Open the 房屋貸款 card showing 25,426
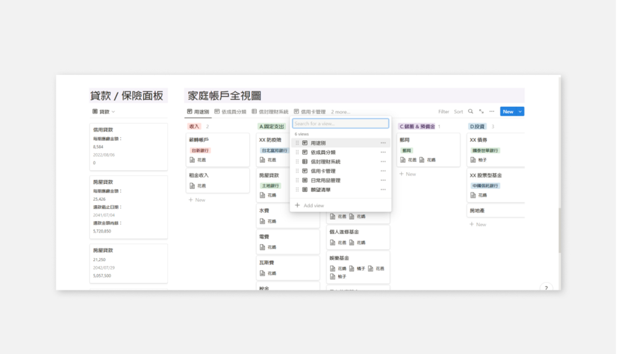Image resolution: width=639 pixels, height=354 pixels. pos(128,207)
